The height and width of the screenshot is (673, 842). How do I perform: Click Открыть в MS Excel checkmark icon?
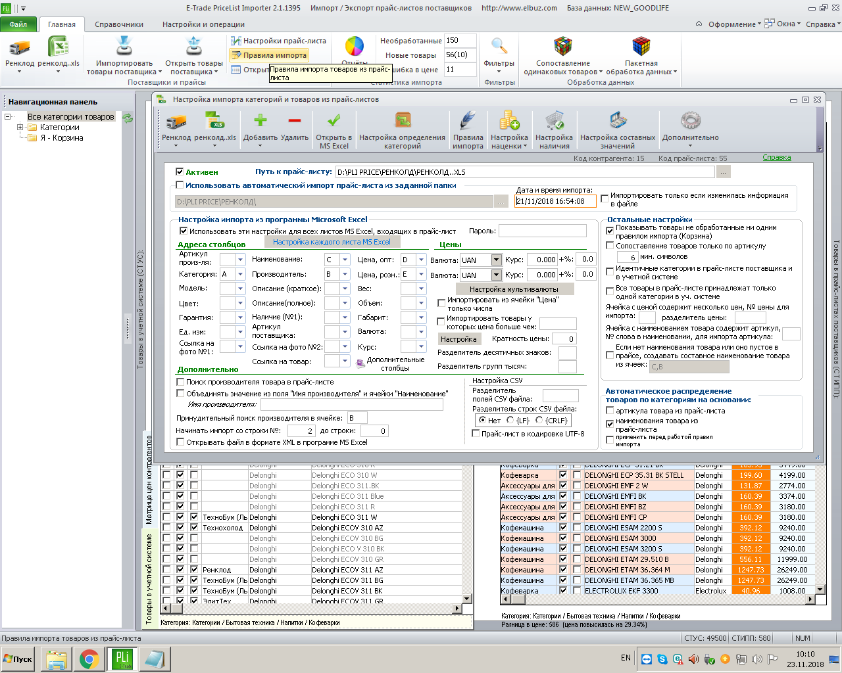(x=334, y=121)
